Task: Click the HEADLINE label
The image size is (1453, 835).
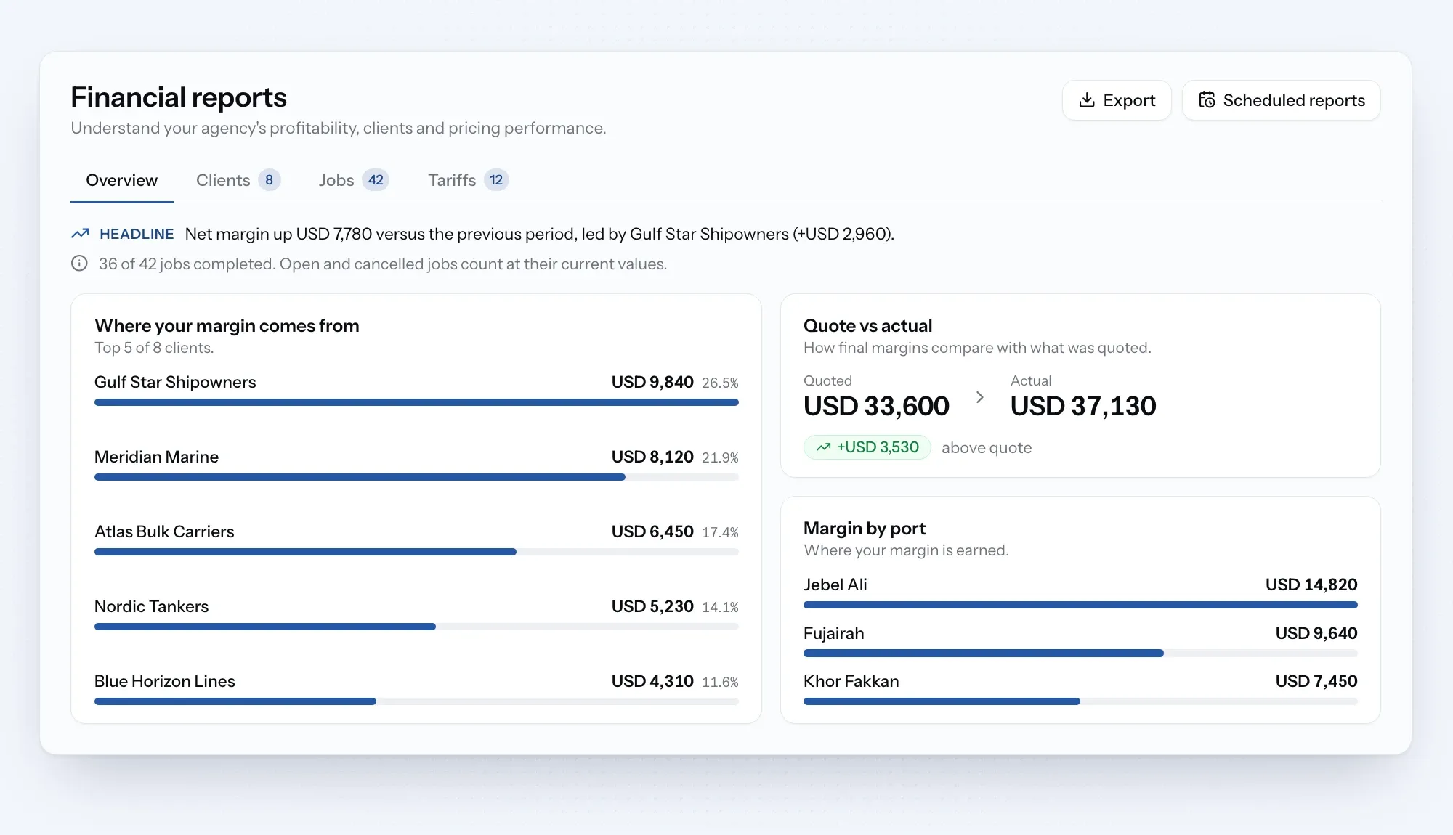Action: pos(137,234)
